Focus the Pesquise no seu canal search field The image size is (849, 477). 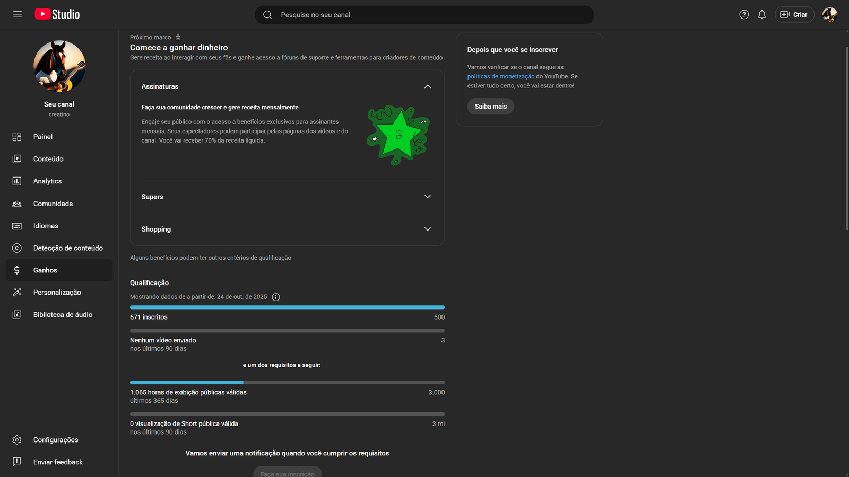click(x=424, y=15)
